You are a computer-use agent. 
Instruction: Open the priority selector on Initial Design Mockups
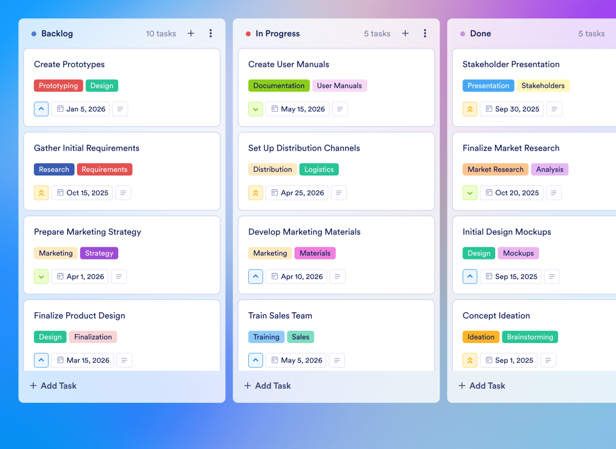point(469,276)
